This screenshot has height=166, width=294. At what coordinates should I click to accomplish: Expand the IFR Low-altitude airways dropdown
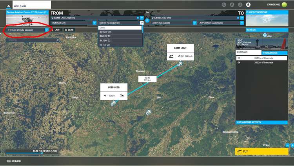(47, 30)
